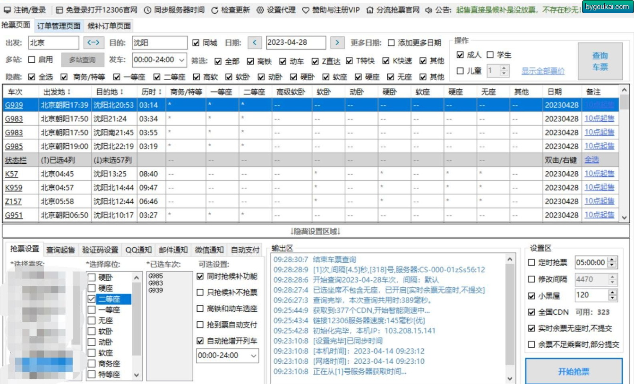Enable the 学生 passenger checkbox
Viewport: 634px width, 384px height.
point(490,55)
